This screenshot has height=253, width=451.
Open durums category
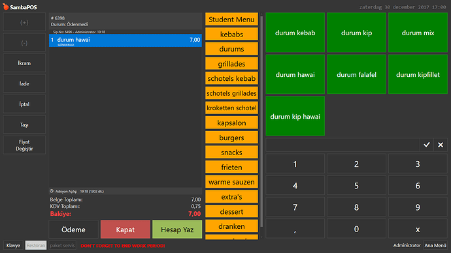point(231,49)
